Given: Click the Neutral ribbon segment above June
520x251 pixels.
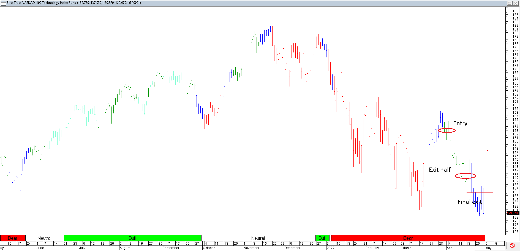Looking at the screenshot, I should (44, 238).
